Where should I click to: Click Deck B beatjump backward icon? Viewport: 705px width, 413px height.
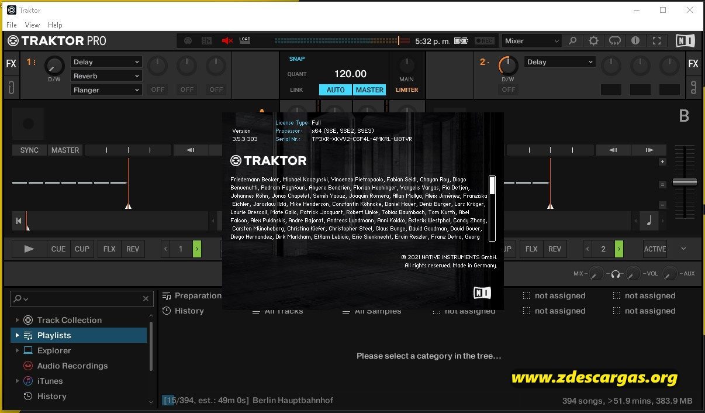[x=612, y=150]
